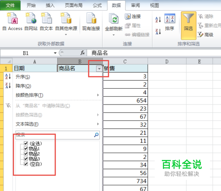Click the fx insert function icon

click(x=83, y=53)
